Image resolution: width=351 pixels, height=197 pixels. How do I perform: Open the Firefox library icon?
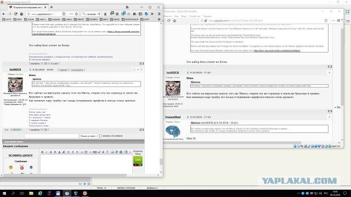134,14
